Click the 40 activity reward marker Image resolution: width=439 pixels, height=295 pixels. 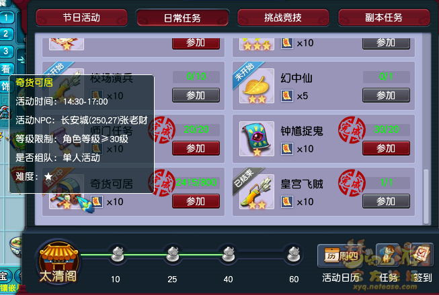[228, 254]
